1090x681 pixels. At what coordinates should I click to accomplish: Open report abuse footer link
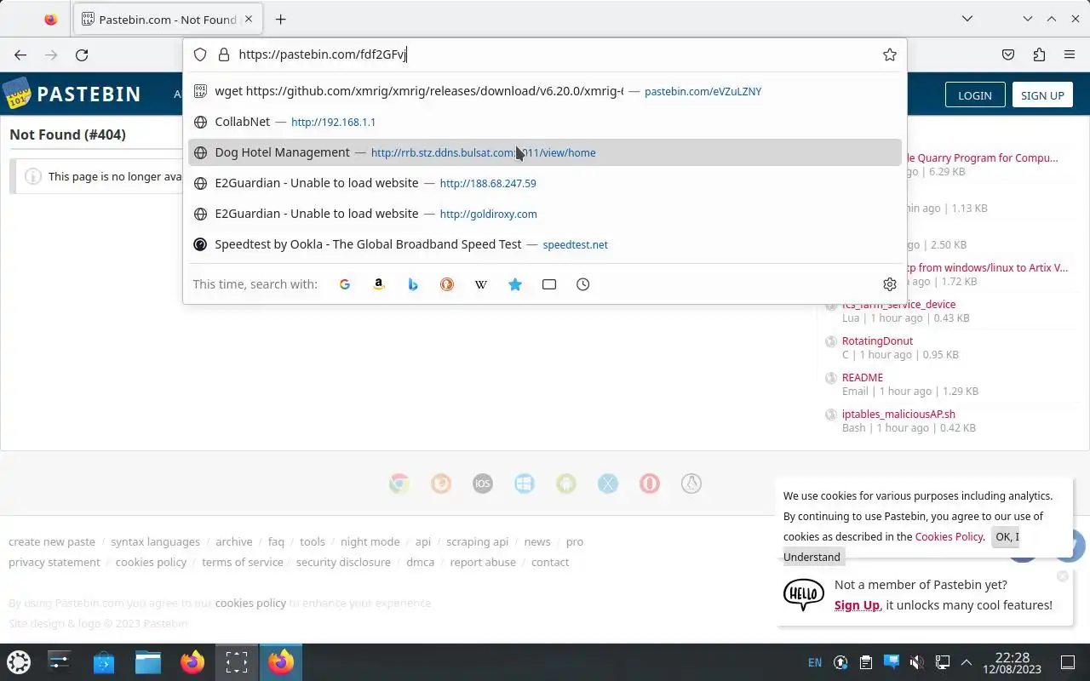(483, 562)
